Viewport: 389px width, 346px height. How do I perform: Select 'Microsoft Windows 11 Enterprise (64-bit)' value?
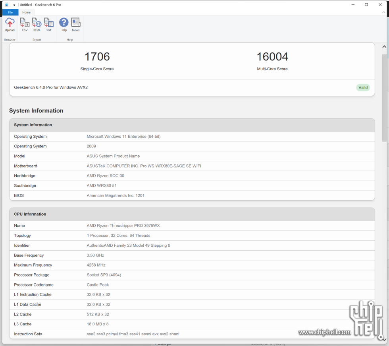pos(123,137)
